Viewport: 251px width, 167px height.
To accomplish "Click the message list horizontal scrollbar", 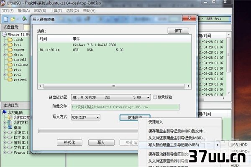I will point(114,86).
